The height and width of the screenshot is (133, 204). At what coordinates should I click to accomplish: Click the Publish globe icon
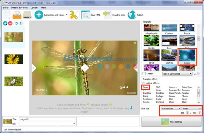[132, 15]
